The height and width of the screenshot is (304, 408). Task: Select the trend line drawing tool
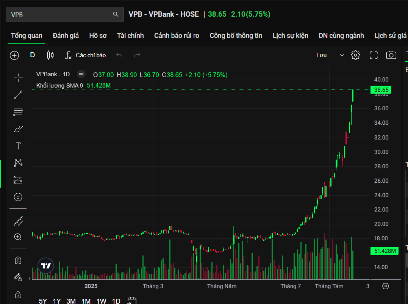[18, 95]
